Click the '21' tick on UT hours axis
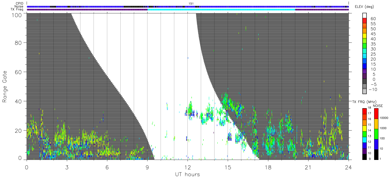This screenshot has width=392, height=181. point(308,167)
